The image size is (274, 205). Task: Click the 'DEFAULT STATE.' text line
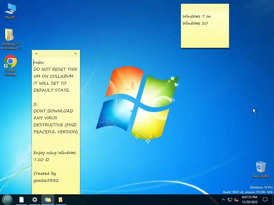click(x=52, y=90)
